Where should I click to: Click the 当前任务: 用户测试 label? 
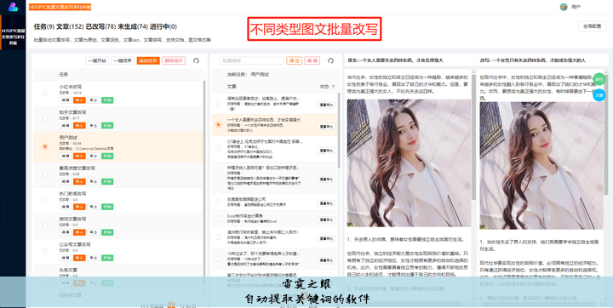(x=248, y=74)
